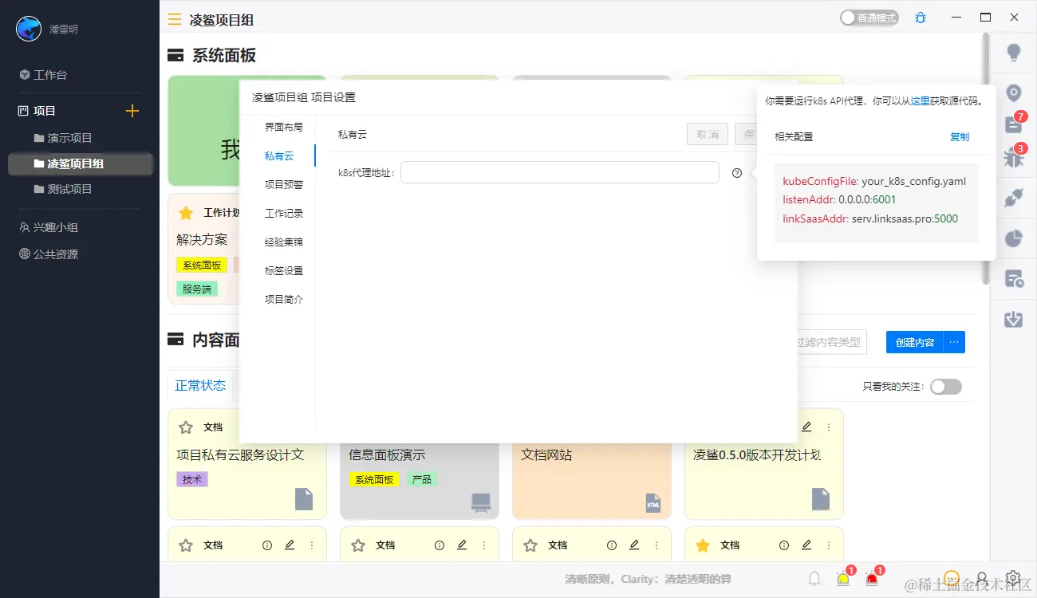The image size is (1037, 598).
Task: Click the 取消 button in project settings
Action: [708, 134]
